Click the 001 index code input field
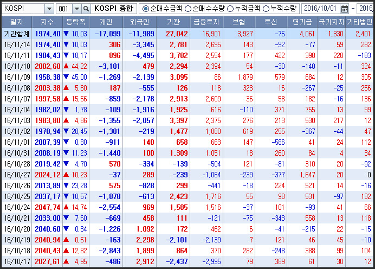 coord(64,9)
